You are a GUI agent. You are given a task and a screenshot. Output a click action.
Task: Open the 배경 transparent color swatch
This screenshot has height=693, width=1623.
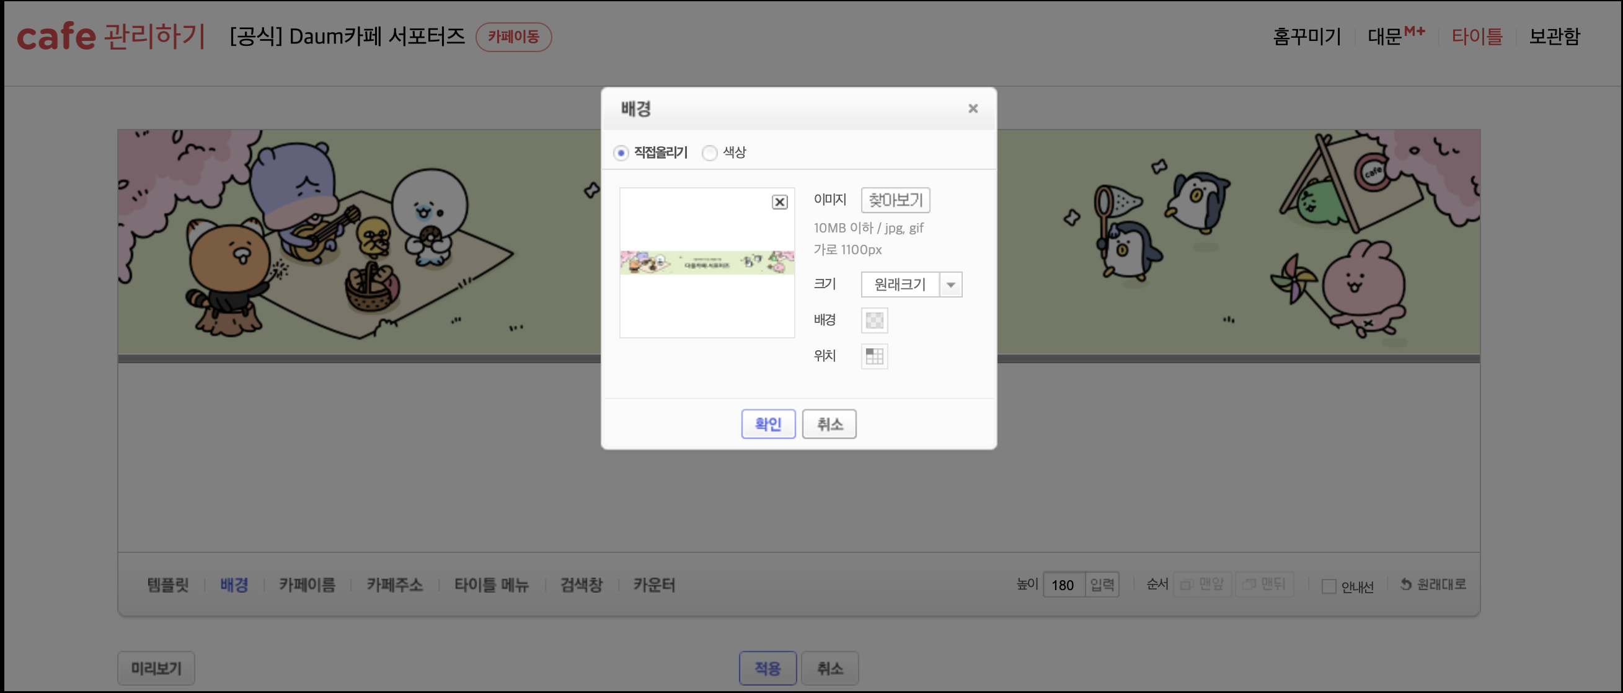coord(874,320)
